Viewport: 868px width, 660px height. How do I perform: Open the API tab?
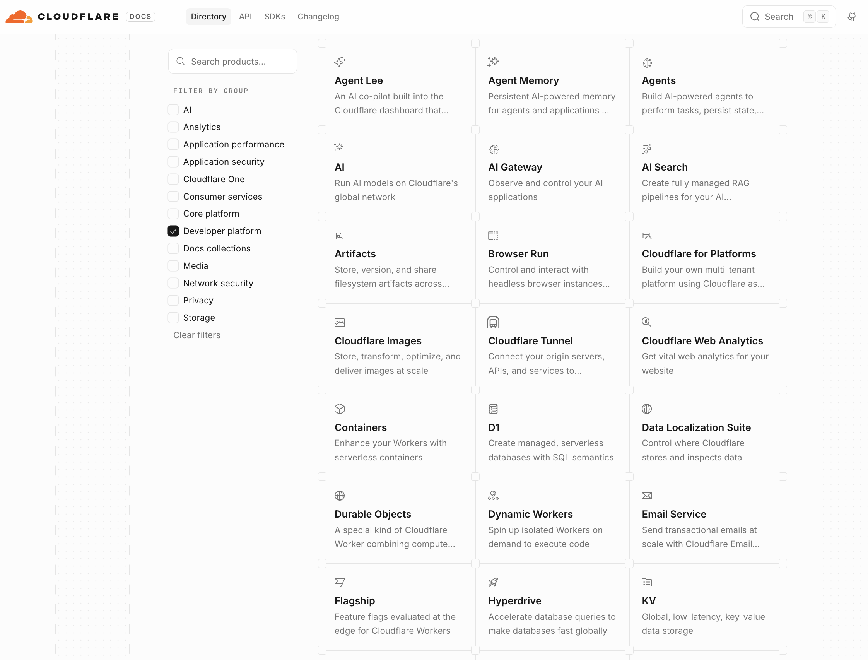point(246,17)
